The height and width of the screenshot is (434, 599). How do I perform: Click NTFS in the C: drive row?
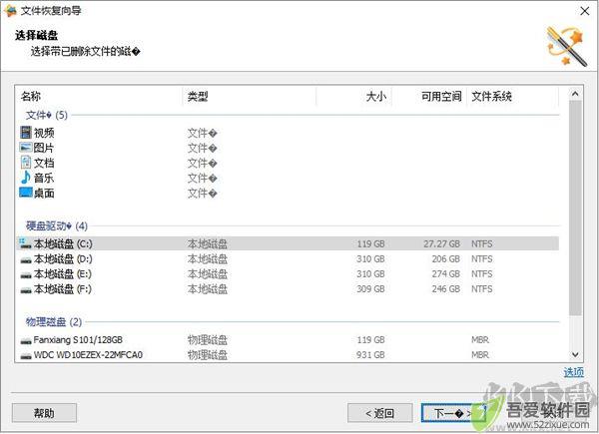[x=482, y=243]
